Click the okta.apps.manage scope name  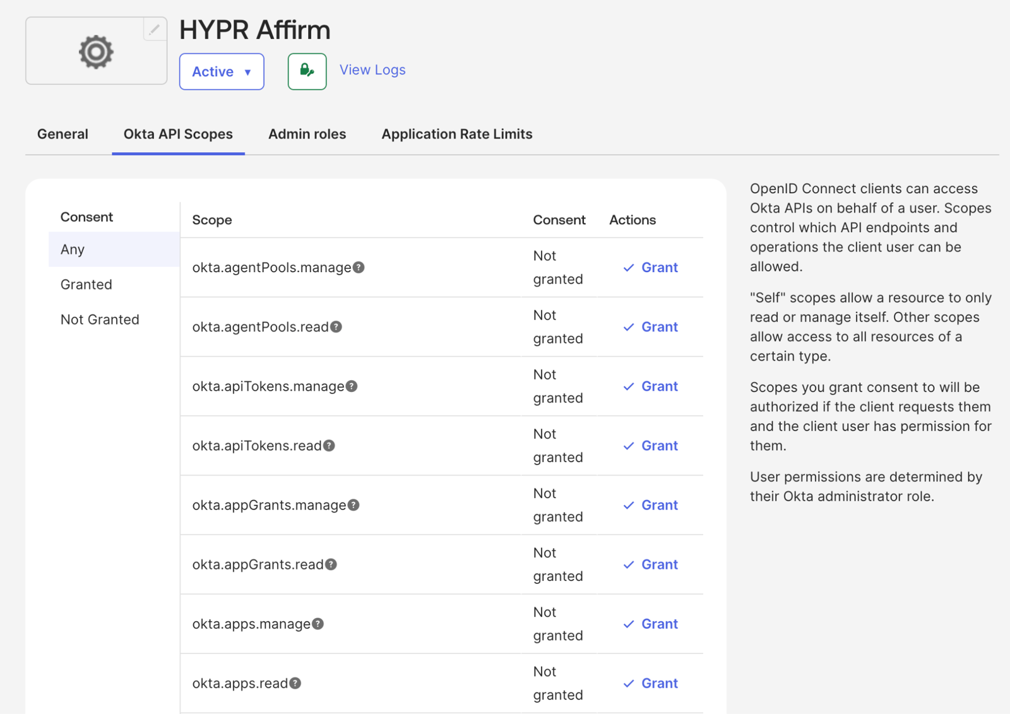tap(251, 624)
